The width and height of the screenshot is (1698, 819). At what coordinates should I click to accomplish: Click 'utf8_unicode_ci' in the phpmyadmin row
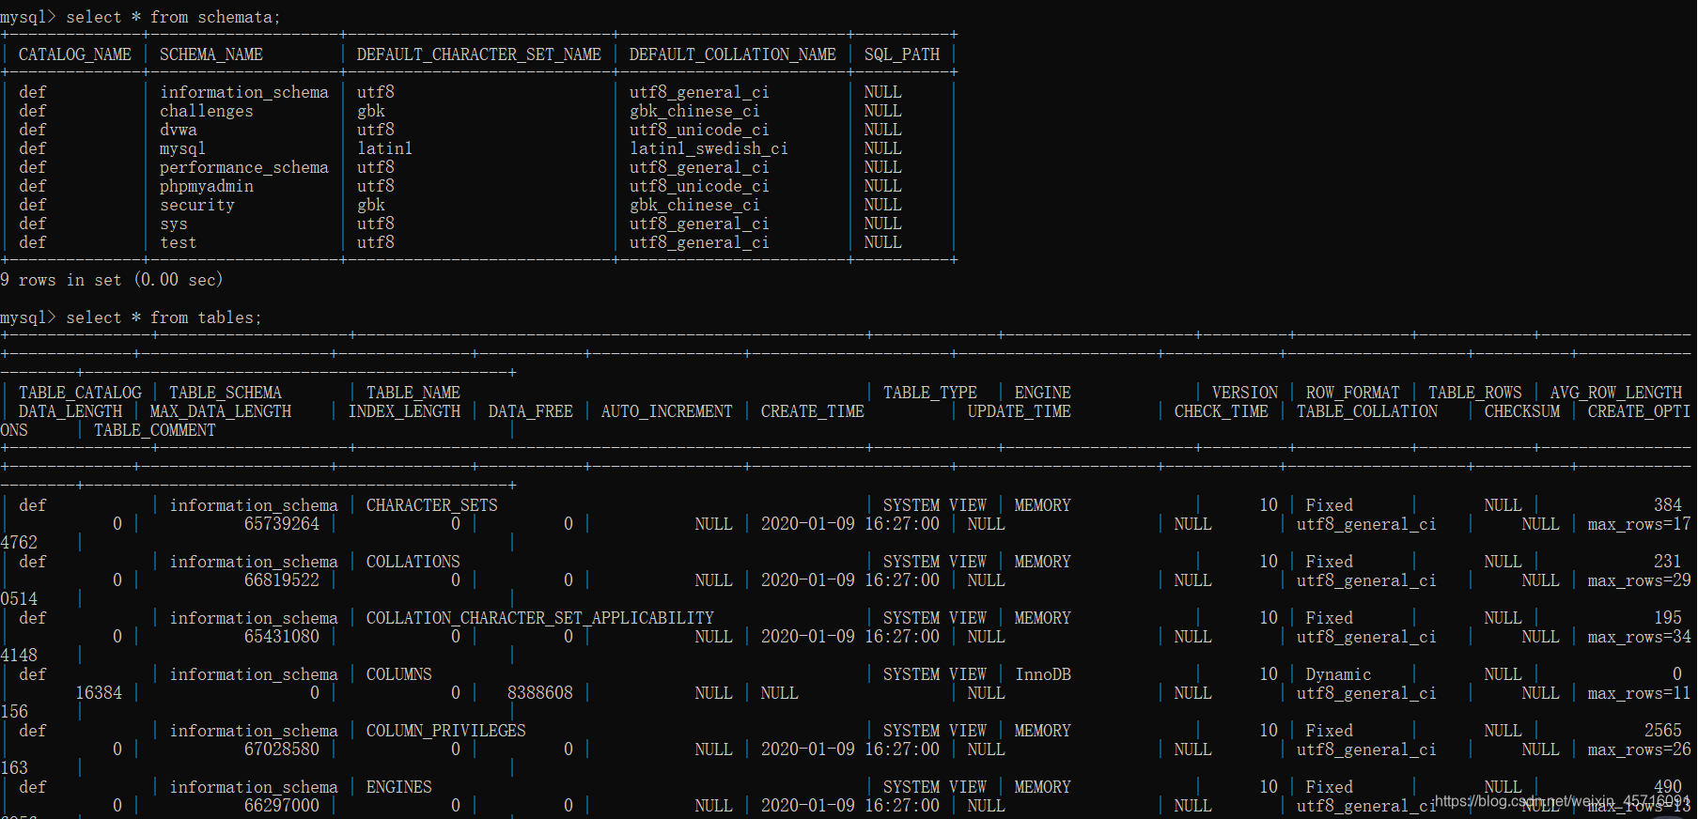(699, 186)
